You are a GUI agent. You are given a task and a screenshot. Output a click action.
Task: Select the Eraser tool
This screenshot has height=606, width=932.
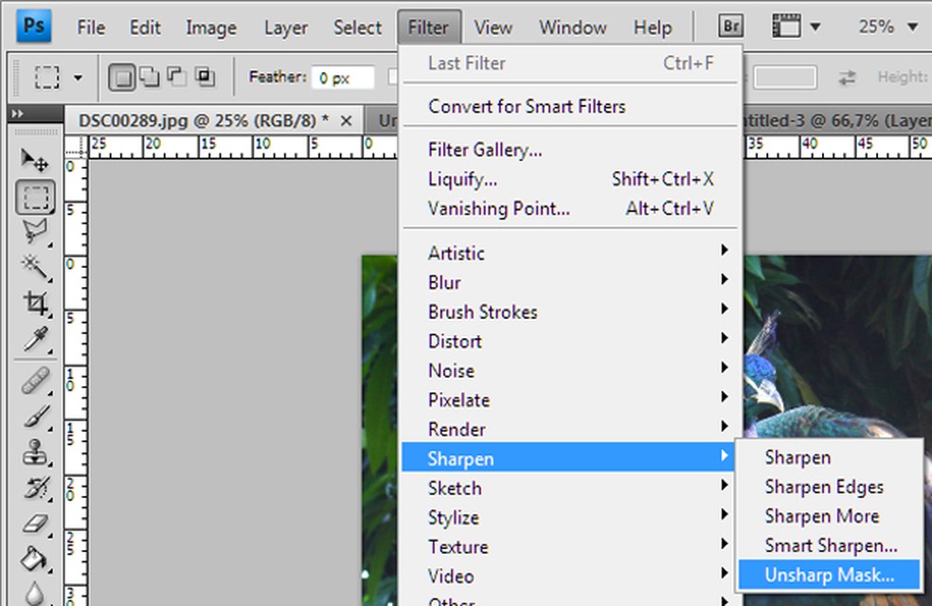click(34, 524)
